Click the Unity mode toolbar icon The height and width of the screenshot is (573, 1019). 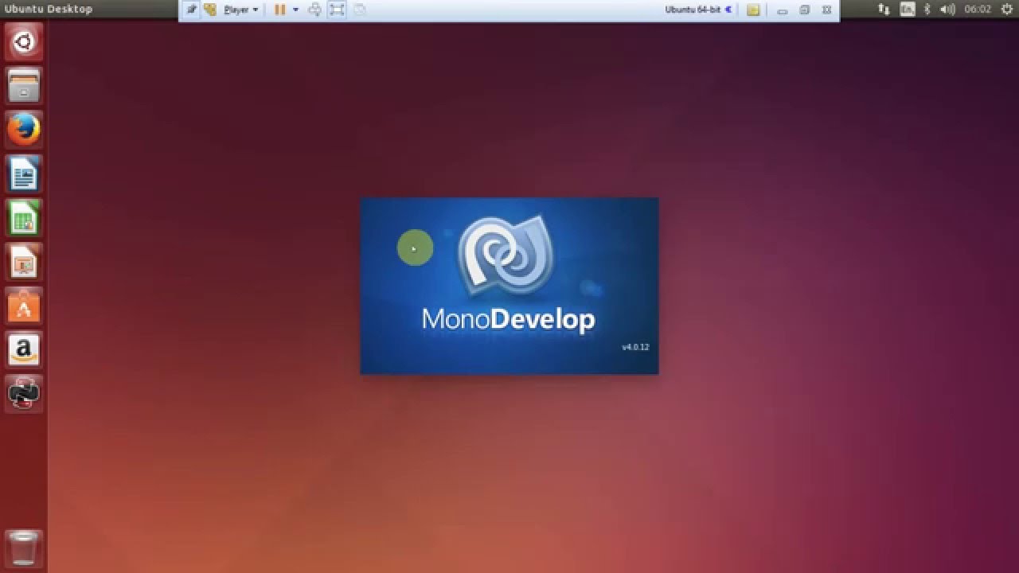click(360, 10)
